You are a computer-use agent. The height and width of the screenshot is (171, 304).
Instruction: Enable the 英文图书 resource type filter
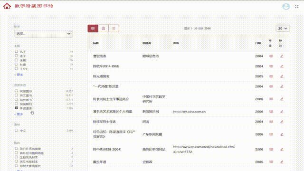16,95
